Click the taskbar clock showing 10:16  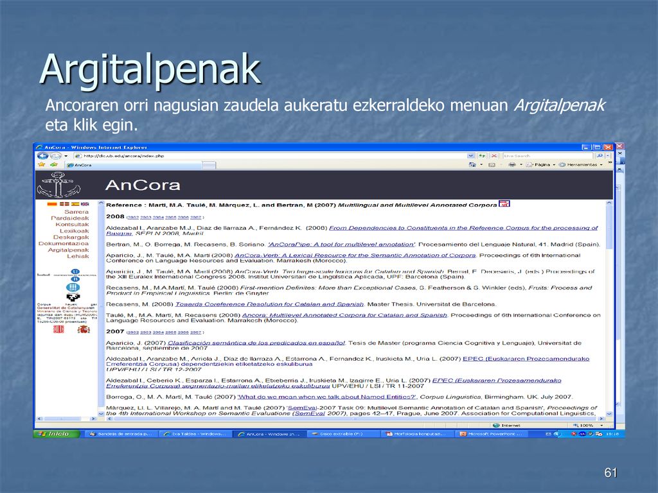coord(612,434)
